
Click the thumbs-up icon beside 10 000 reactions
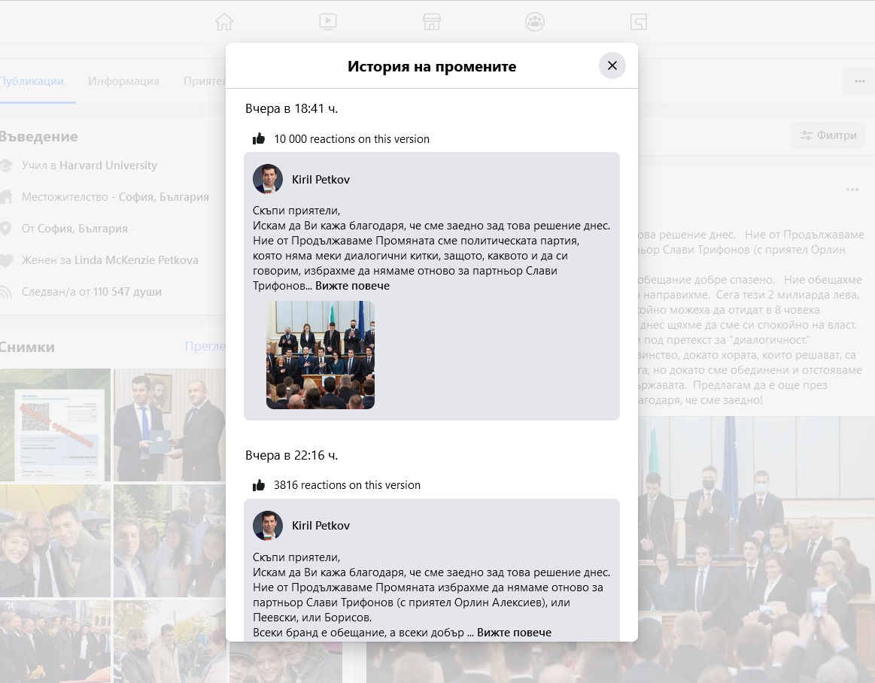click(259, 138)
